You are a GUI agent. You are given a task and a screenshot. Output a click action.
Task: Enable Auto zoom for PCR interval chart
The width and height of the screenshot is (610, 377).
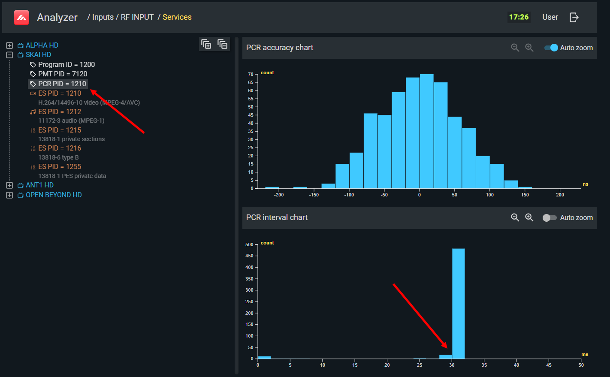[549, 218]
